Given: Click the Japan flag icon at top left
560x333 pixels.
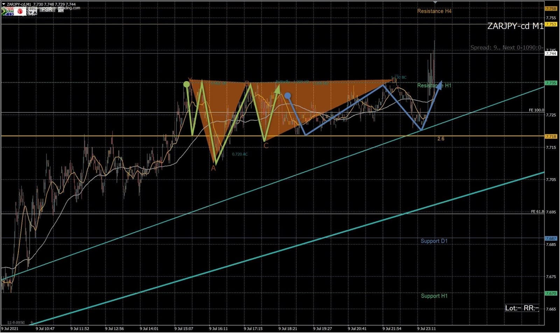Looking at the screenshot, I should pos(20,12).
